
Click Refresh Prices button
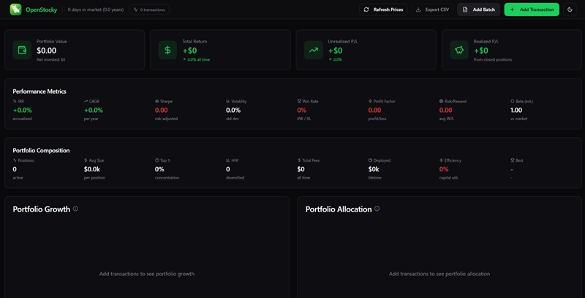(x=383, y=10)
